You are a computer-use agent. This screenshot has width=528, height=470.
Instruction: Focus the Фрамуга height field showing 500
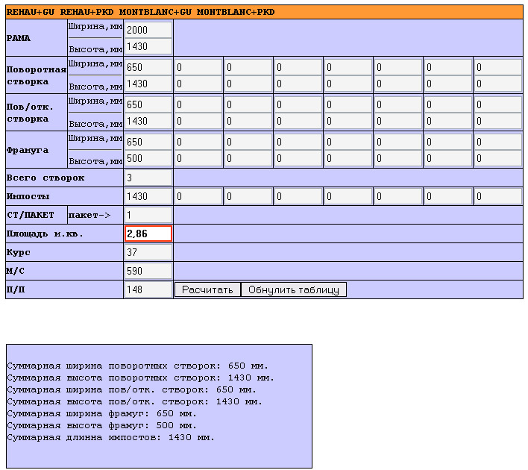(x=148, y=158)
